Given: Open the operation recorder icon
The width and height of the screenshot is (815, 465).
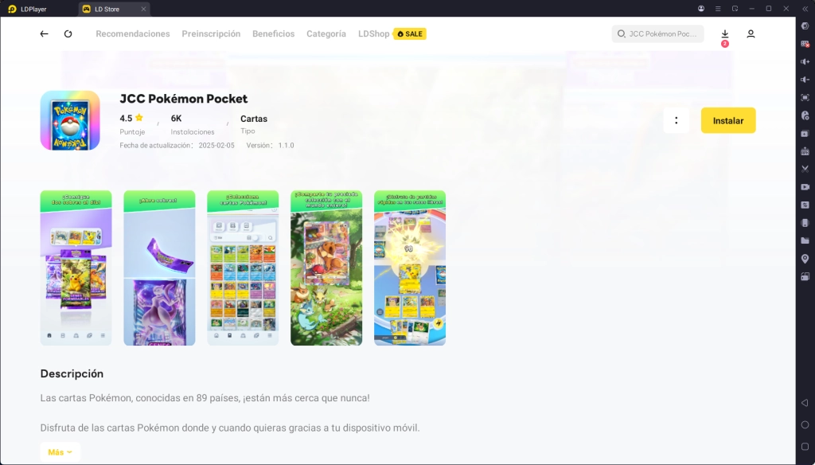Looking at the screenshot, I should (805, 115).
